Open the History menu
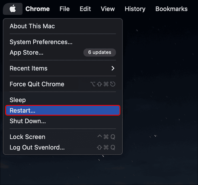 tap(135, 9)
